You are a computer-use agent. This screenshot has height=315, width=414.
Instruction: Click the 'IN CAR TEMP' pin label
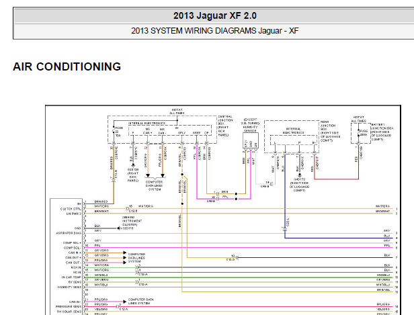pos(71,277)
